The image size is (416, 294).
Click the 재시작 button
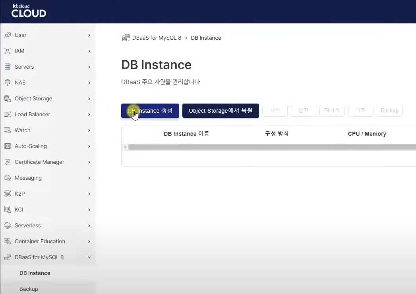[332, 110]
